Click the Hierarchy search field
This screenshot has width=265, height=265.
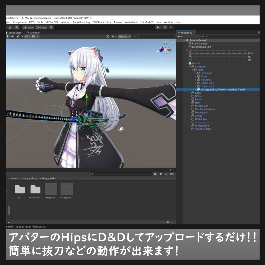point(231,36)
